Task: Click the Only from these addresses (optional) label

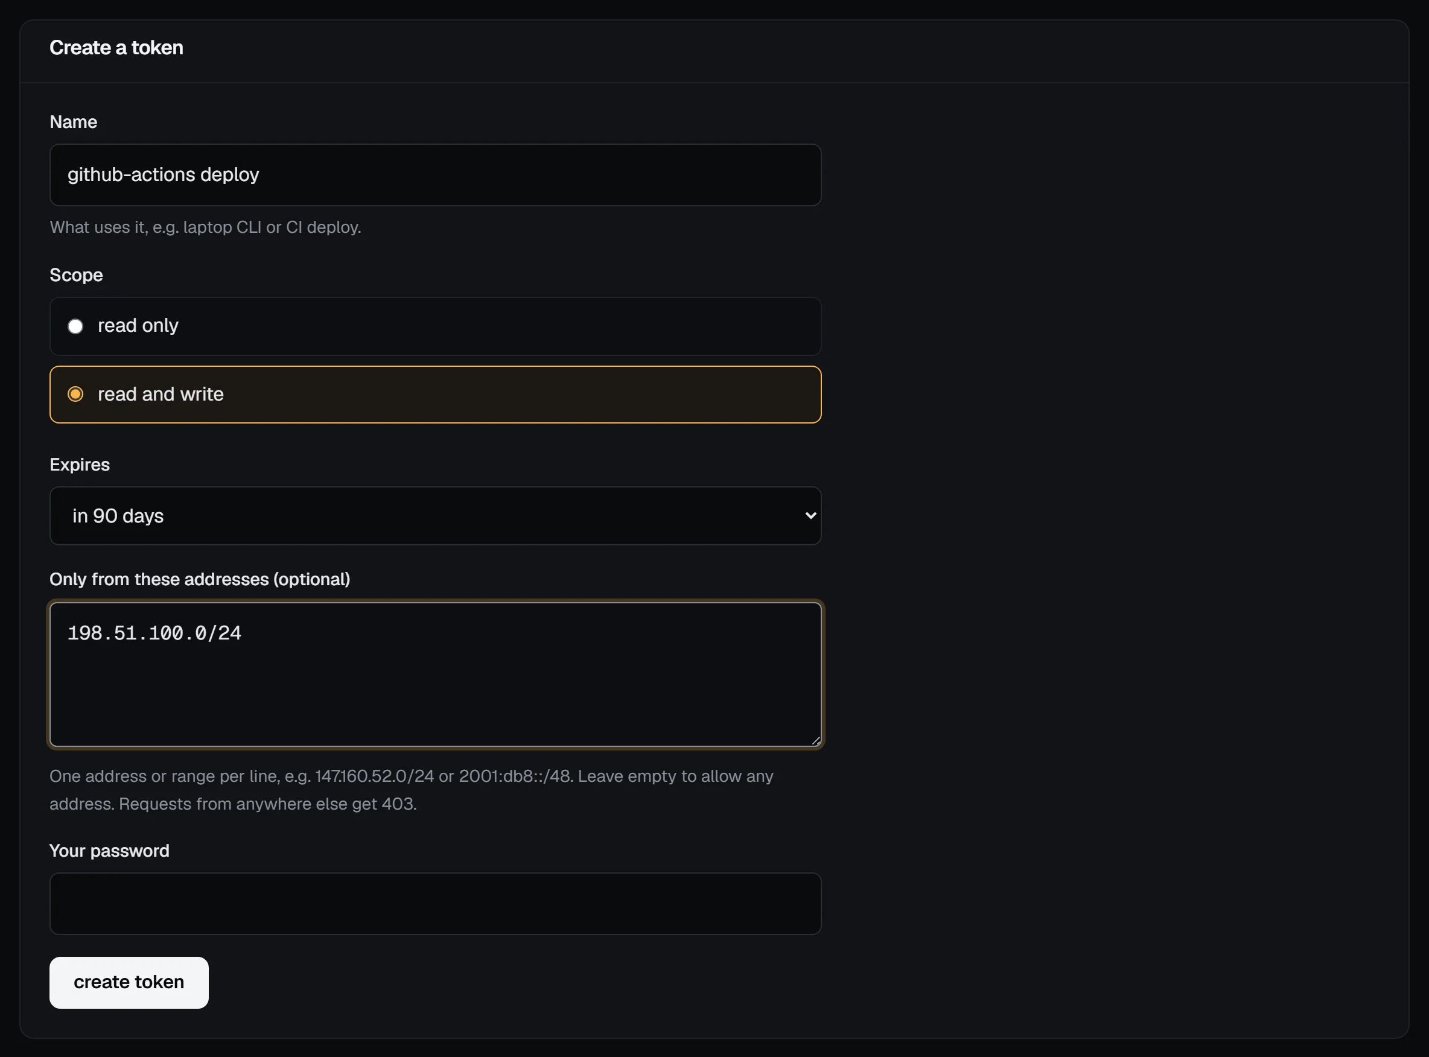Action: pos(200,579)
